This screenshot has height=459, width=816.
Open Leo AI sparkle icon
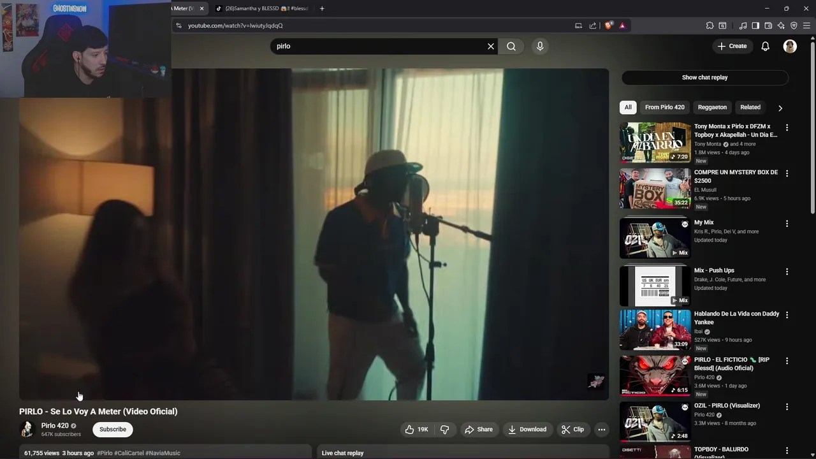click(x=781, y=25)
